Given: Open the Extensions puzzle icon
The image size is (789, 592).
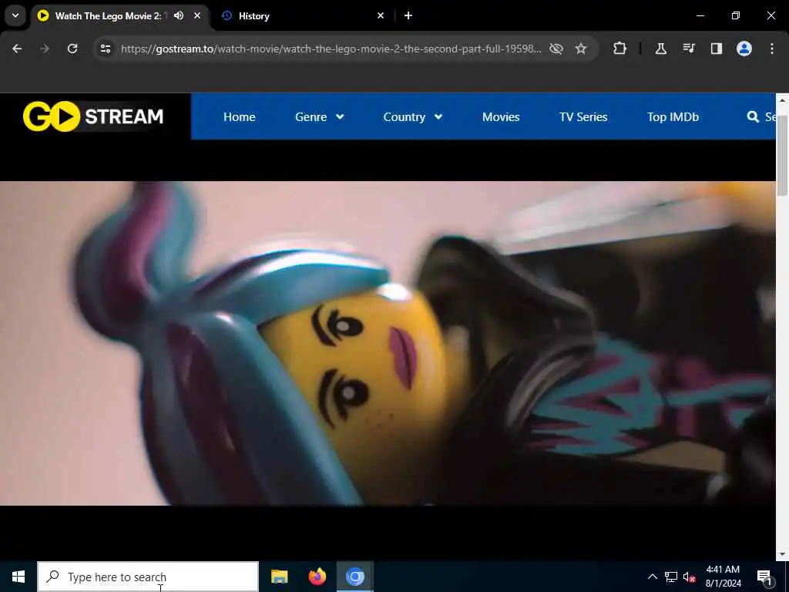Looking at the screenshot, I should coord(620,49).
